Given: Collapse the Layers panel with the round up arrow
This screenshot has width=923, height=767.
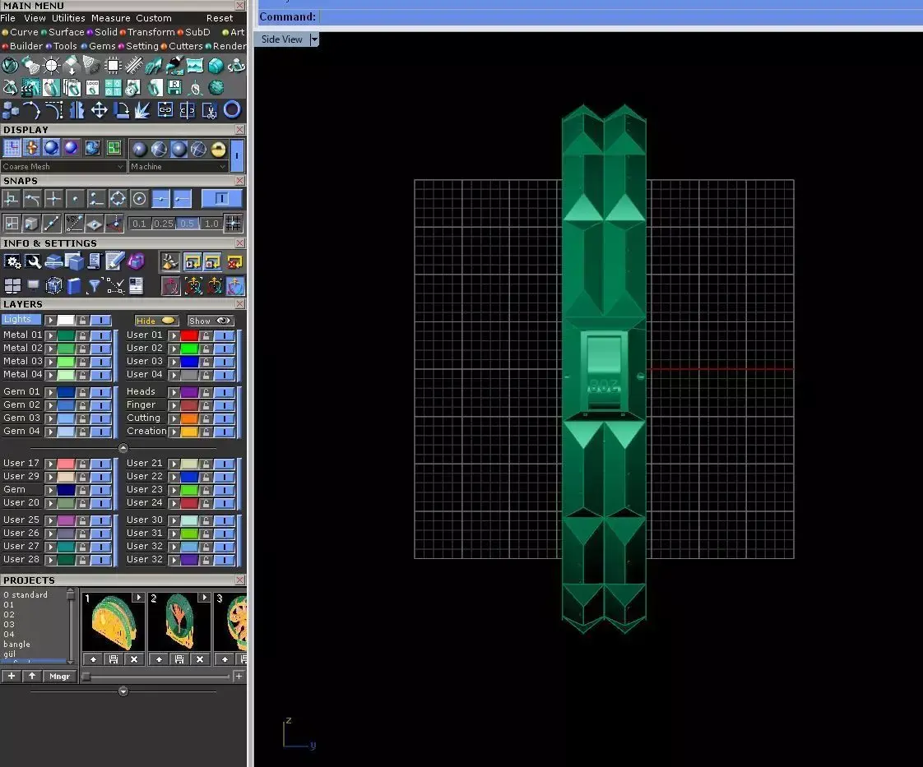Looking at the screenshot, I should pyautogui.click(x=123, y=448).
